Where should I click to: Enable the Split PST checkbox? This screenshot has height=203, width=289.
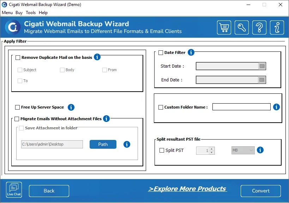tap(162, 150)
